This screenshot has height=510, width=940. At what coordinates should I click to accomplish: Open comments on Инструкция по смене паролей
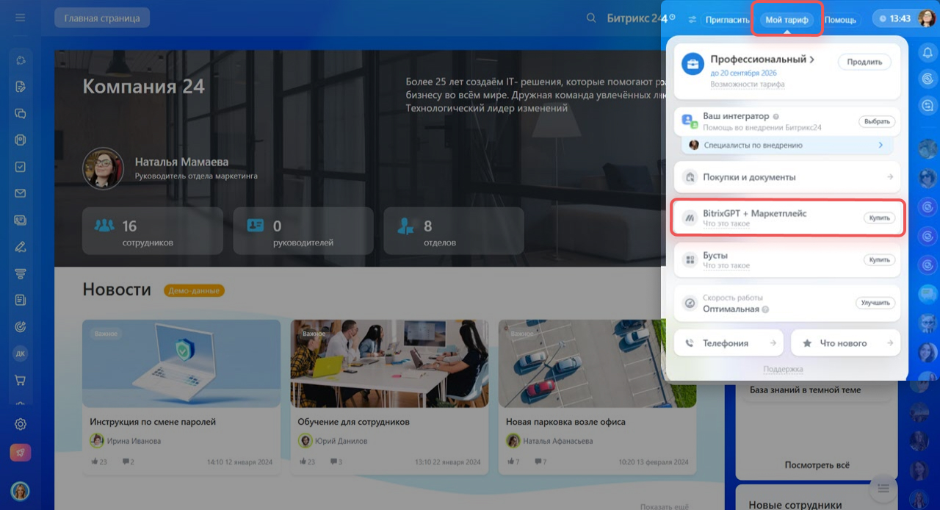[x=128, y=461]
